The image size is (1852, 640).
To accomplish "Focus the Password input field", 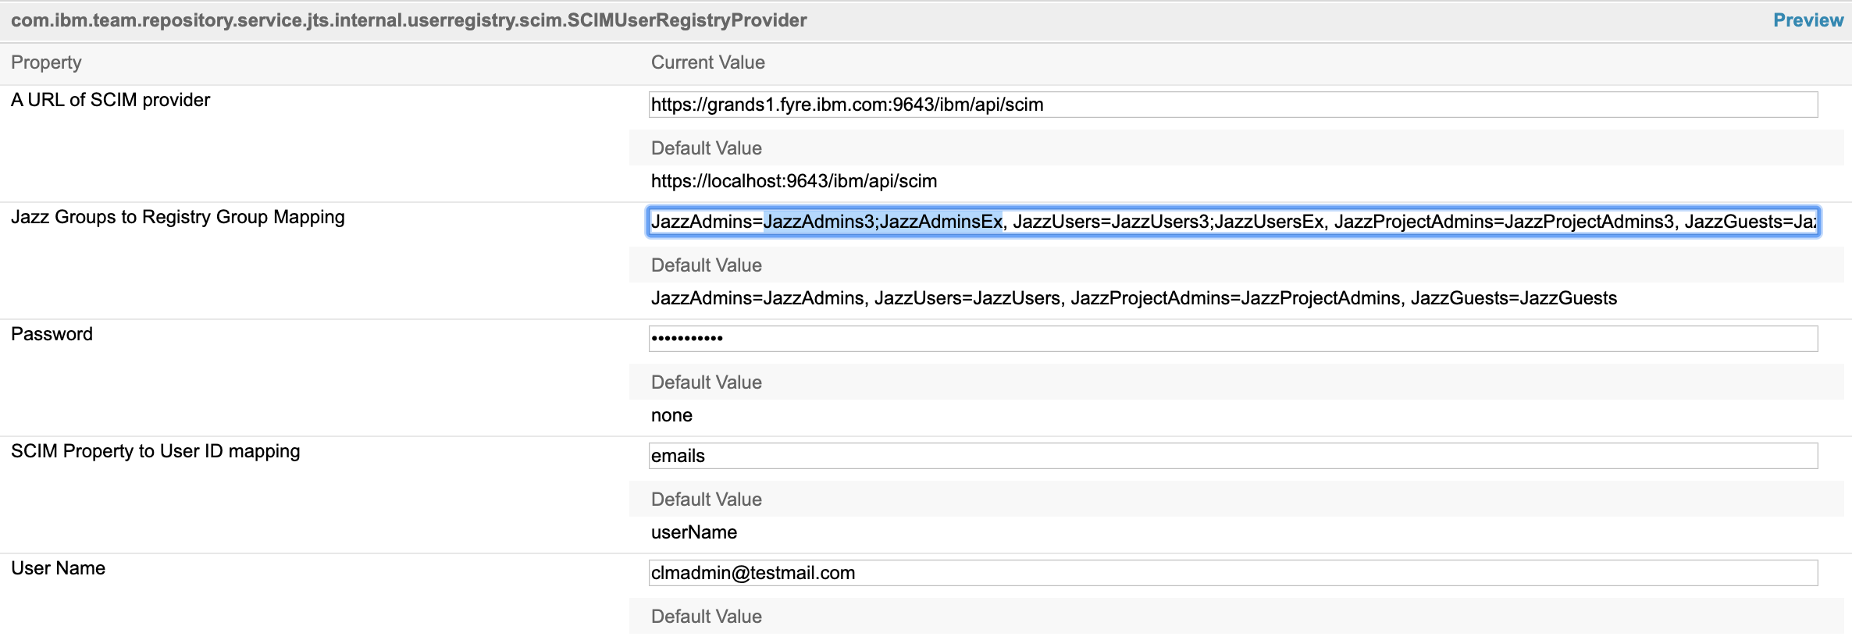I will click(1233, 339).
